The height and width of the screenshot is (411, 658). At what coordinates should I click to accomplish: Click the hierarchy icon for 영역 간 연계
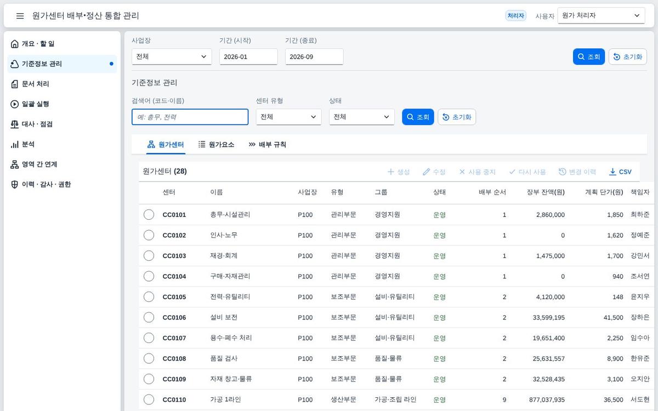click(x=15, y=164)
